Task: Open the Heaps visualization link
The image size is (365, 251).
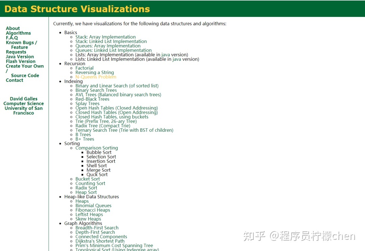Action: click(x=82, y=201)
